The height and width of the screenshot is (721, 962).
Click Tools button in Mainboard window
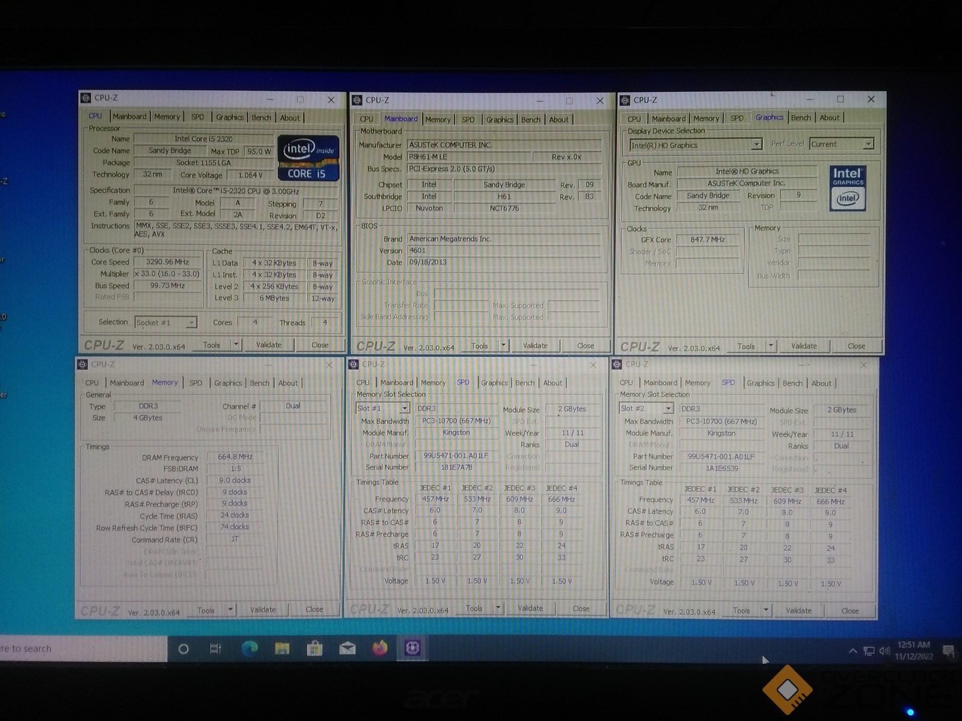pyautogui.click(x=480, y=345)
